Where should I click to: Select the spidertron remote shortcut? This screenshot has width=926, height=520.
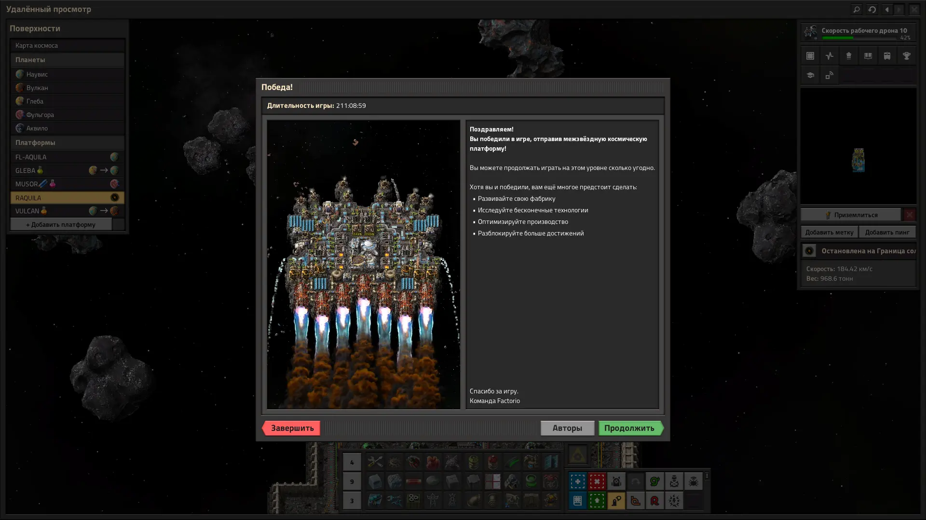click(x=693, y=481)
